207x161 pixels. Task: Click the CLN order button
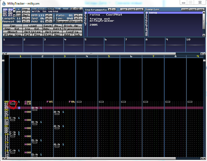click(x=19, y=15)
